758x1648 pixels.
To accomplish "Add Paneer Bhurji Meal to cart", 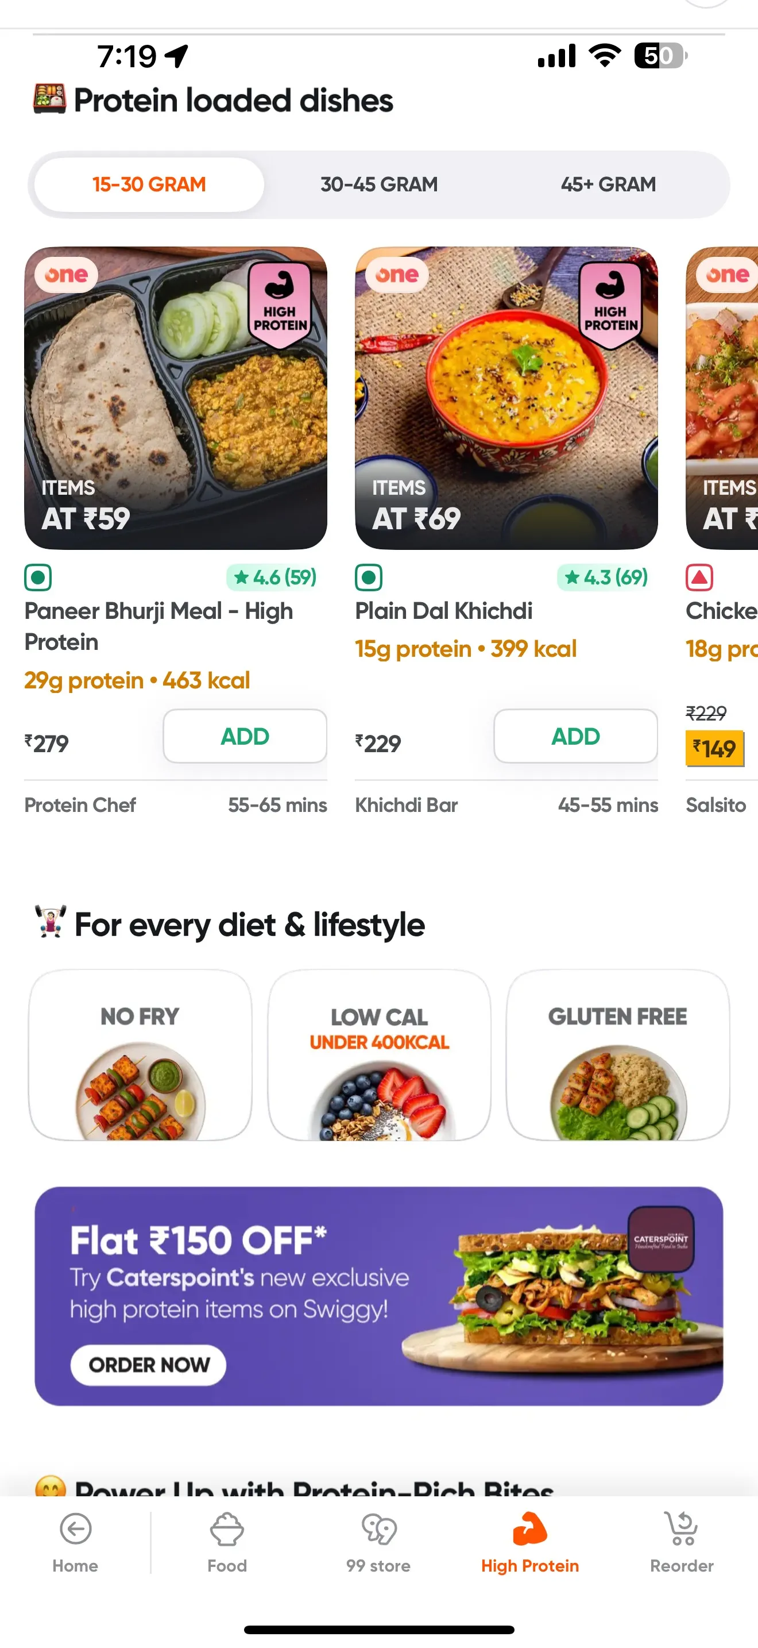I will coord(245,736).
